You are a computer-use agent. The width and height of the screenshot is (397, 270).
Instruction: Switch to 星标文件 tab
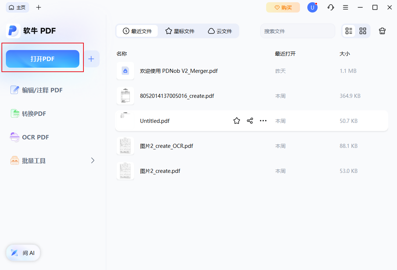(180, 31)
